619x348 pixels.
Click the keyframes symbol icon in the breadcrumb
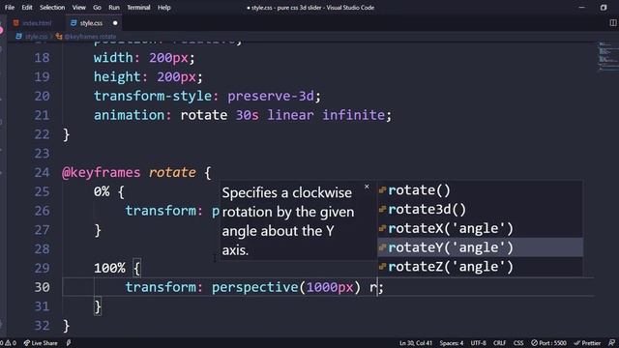coord(59,37)
